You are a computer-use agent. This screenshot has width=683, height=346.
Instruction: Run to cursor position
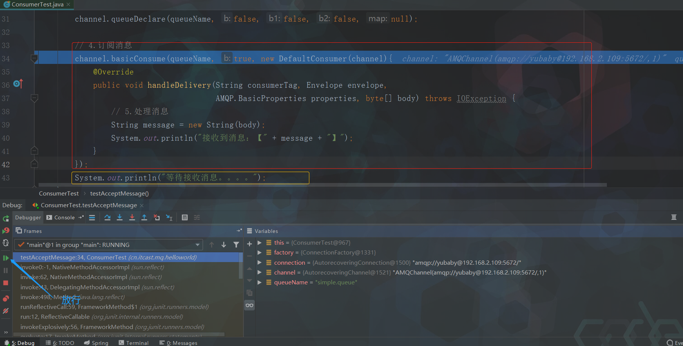click(169, 217)
